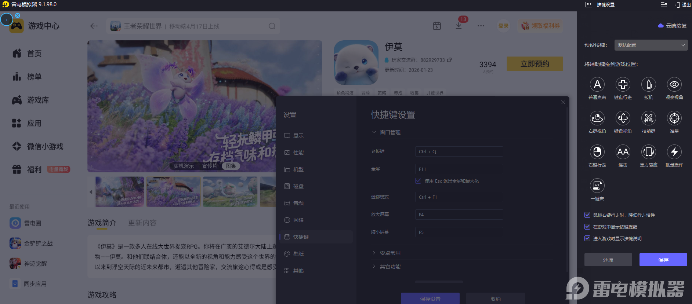Viewport: 692px width, 304px height.
Task: Edit the 迷你模式 Ctrl + F1 field
Action: click(459, 197)
